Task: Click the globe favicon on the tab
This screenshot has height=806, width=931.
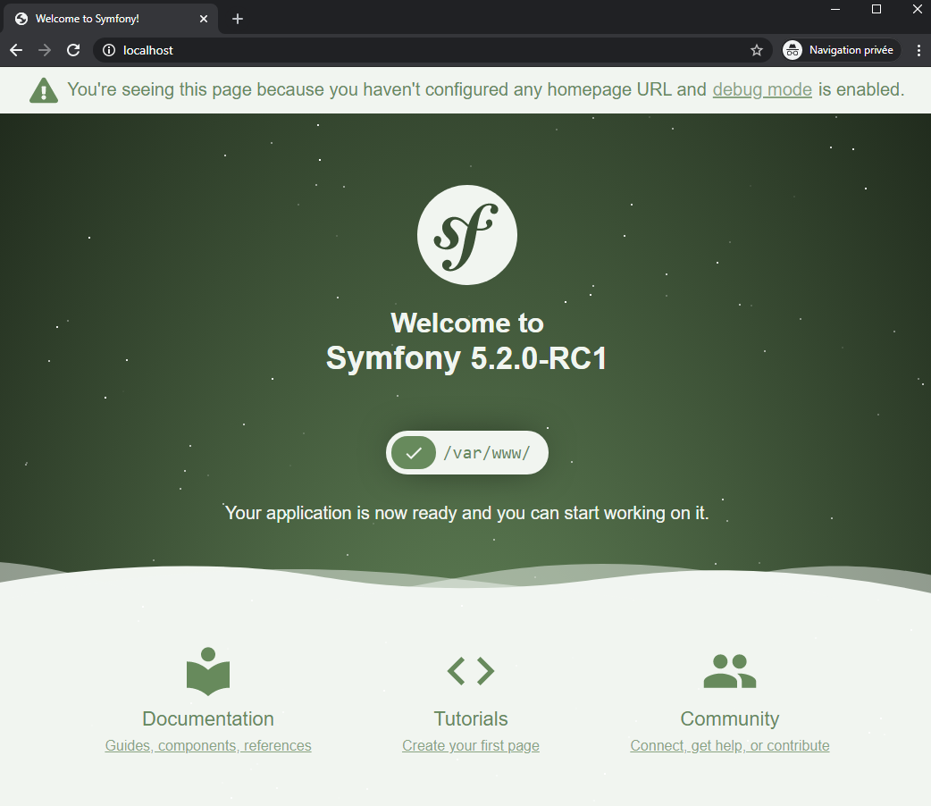Action: click(x=21, y=19)
